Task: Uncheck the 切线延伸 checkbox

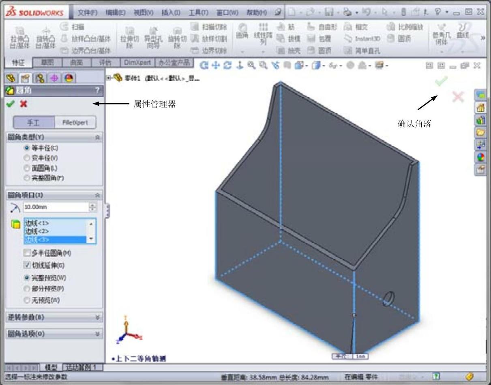Action: click(27, 266)
